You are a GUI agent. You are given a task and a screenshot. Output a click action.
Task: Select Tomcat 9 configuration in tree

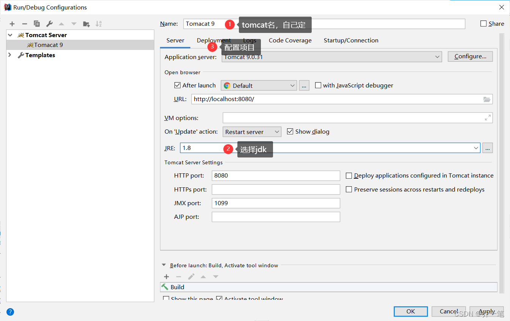tap(80, 45)
